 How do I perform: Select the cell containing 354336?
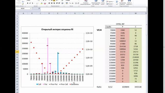click(x=123, y=47)
